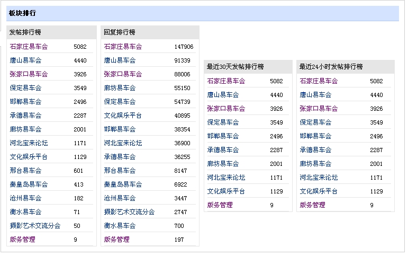
Task: Open 河北宝来论坛 in 发帖排行榜
Action: point(29,143)
